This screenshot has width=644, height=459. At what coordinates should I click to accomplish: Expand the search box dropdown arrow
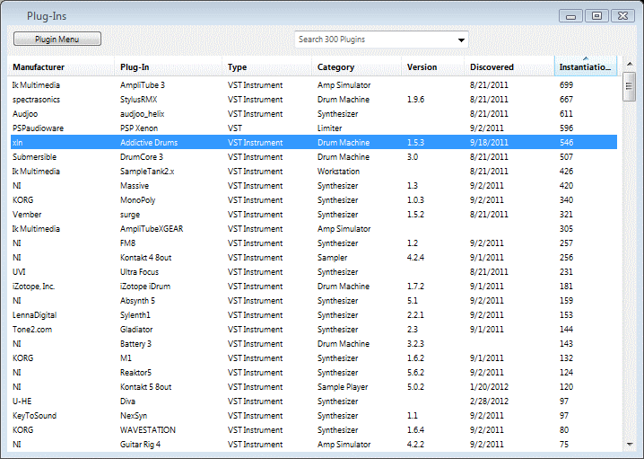coord(461,40)
